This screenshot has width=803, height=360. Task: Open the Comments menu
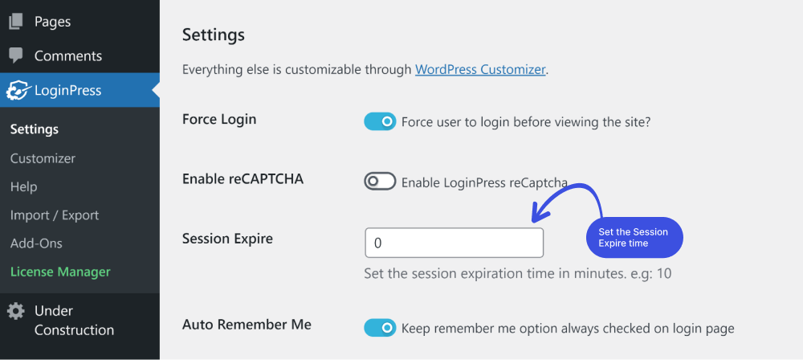click(79, 55)
